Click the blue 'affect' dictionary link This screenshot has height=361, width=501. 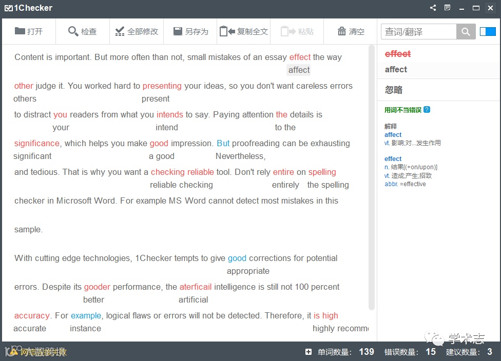tap(393, 135)
